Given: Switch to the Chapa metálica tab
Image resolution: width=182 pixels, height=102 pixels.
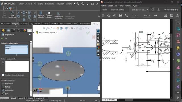Looking at the screenshot, I should (x=35, y=24).
